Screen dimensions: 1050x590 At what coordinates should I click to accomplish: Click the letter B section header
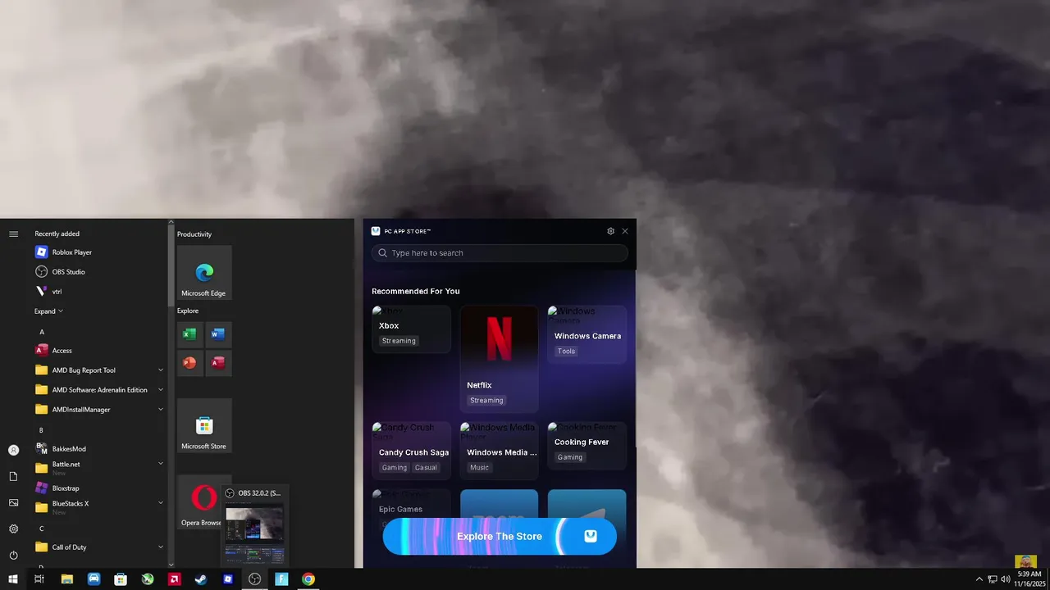(x=42, y=430)
